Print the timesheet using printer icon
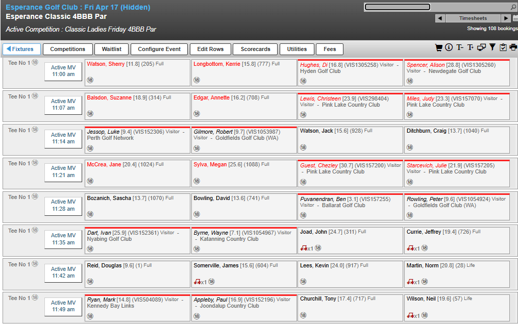The image size is (518, 324). click(x=513, y=47)
